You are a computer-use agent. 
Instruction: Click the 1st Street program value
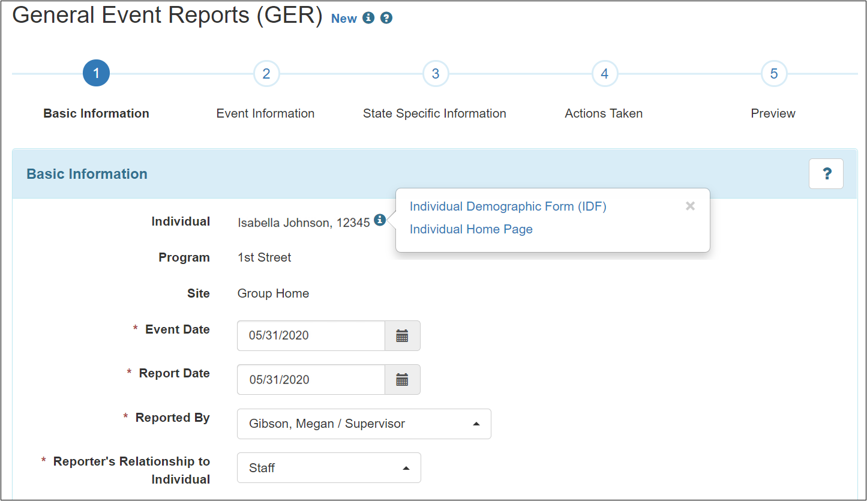tap(264, 257)
